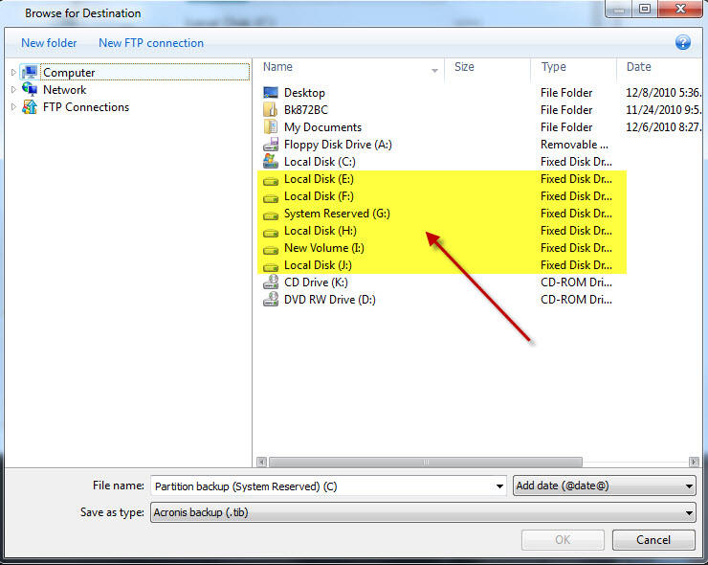Click the CD Drive (K:) disc icon
Screen dimensions: 708x565
(x=271, y=282)
